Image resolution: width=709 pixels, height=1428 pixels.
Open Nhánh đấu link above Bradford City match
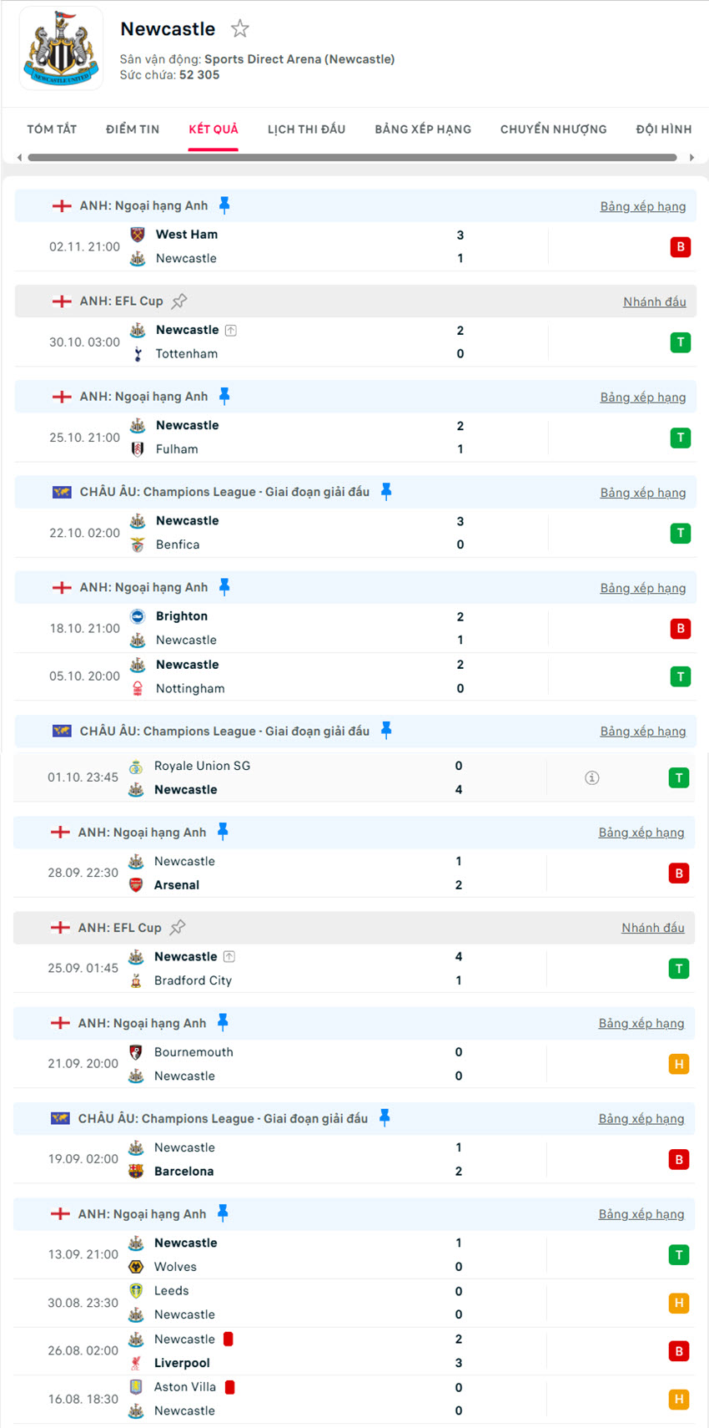pos(652,928)
